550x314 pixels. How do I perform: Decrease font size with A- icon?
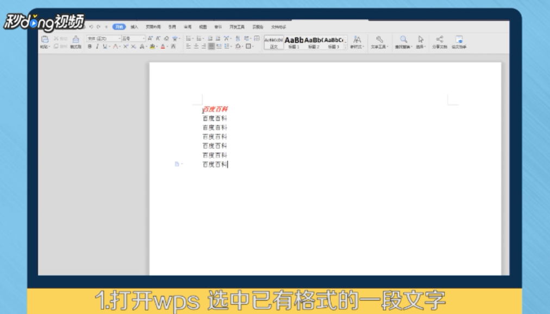pos(158,39)
